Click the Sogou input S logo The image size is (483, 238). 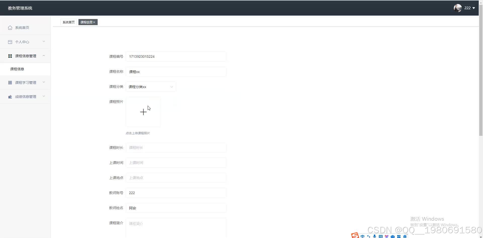click(x=355, y=235)
